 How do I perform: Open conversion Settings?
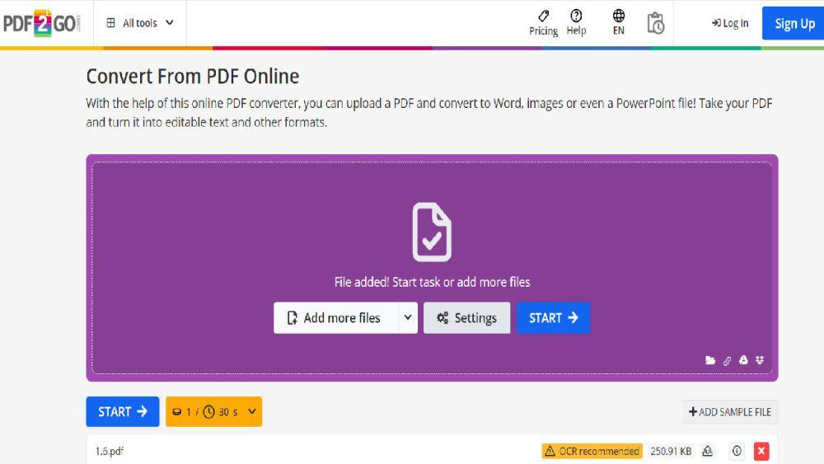coord(466,318)
